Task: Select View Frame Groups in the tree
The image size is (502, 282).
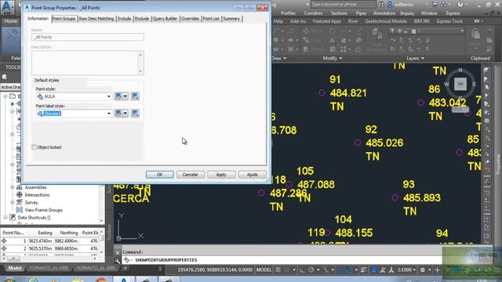Action: 44,210
